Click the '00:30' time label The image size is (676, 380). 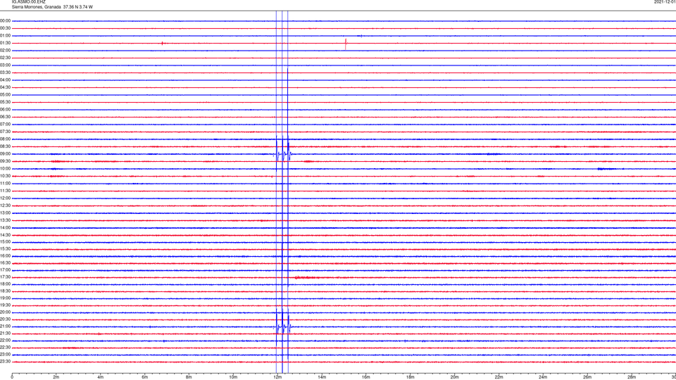(5, 28)
